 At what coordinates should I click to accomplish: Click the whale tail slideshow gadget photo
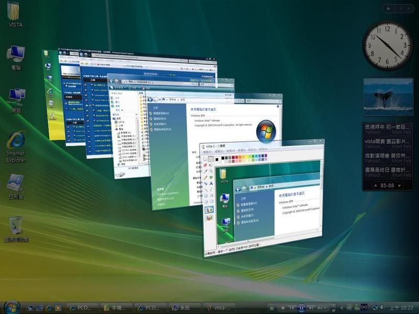[x=388, y=97]
